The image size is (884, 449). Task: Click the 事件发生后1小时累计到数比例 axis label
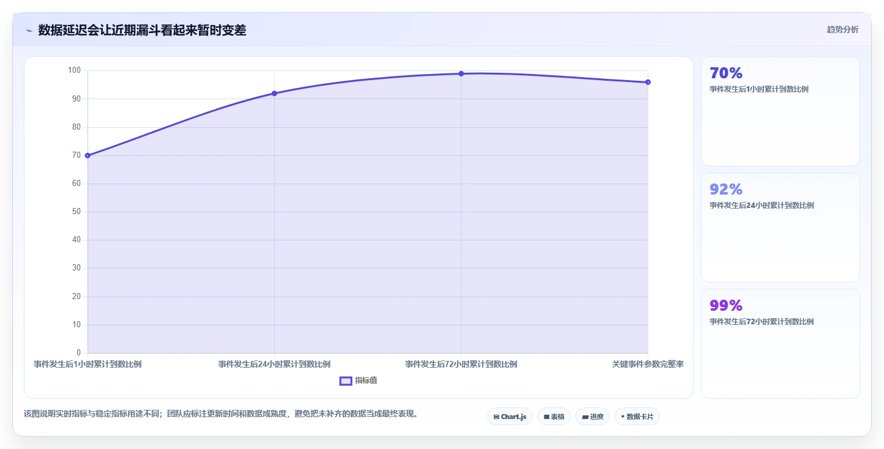88,364
